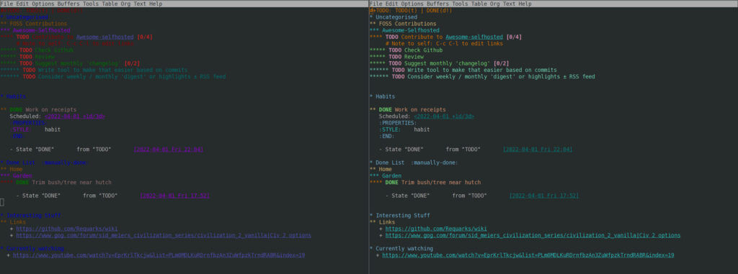Viewport: 738px width, 274px height.
Task: Select the Write tool based on commits line, right window
Action: (x=463, y=70)
